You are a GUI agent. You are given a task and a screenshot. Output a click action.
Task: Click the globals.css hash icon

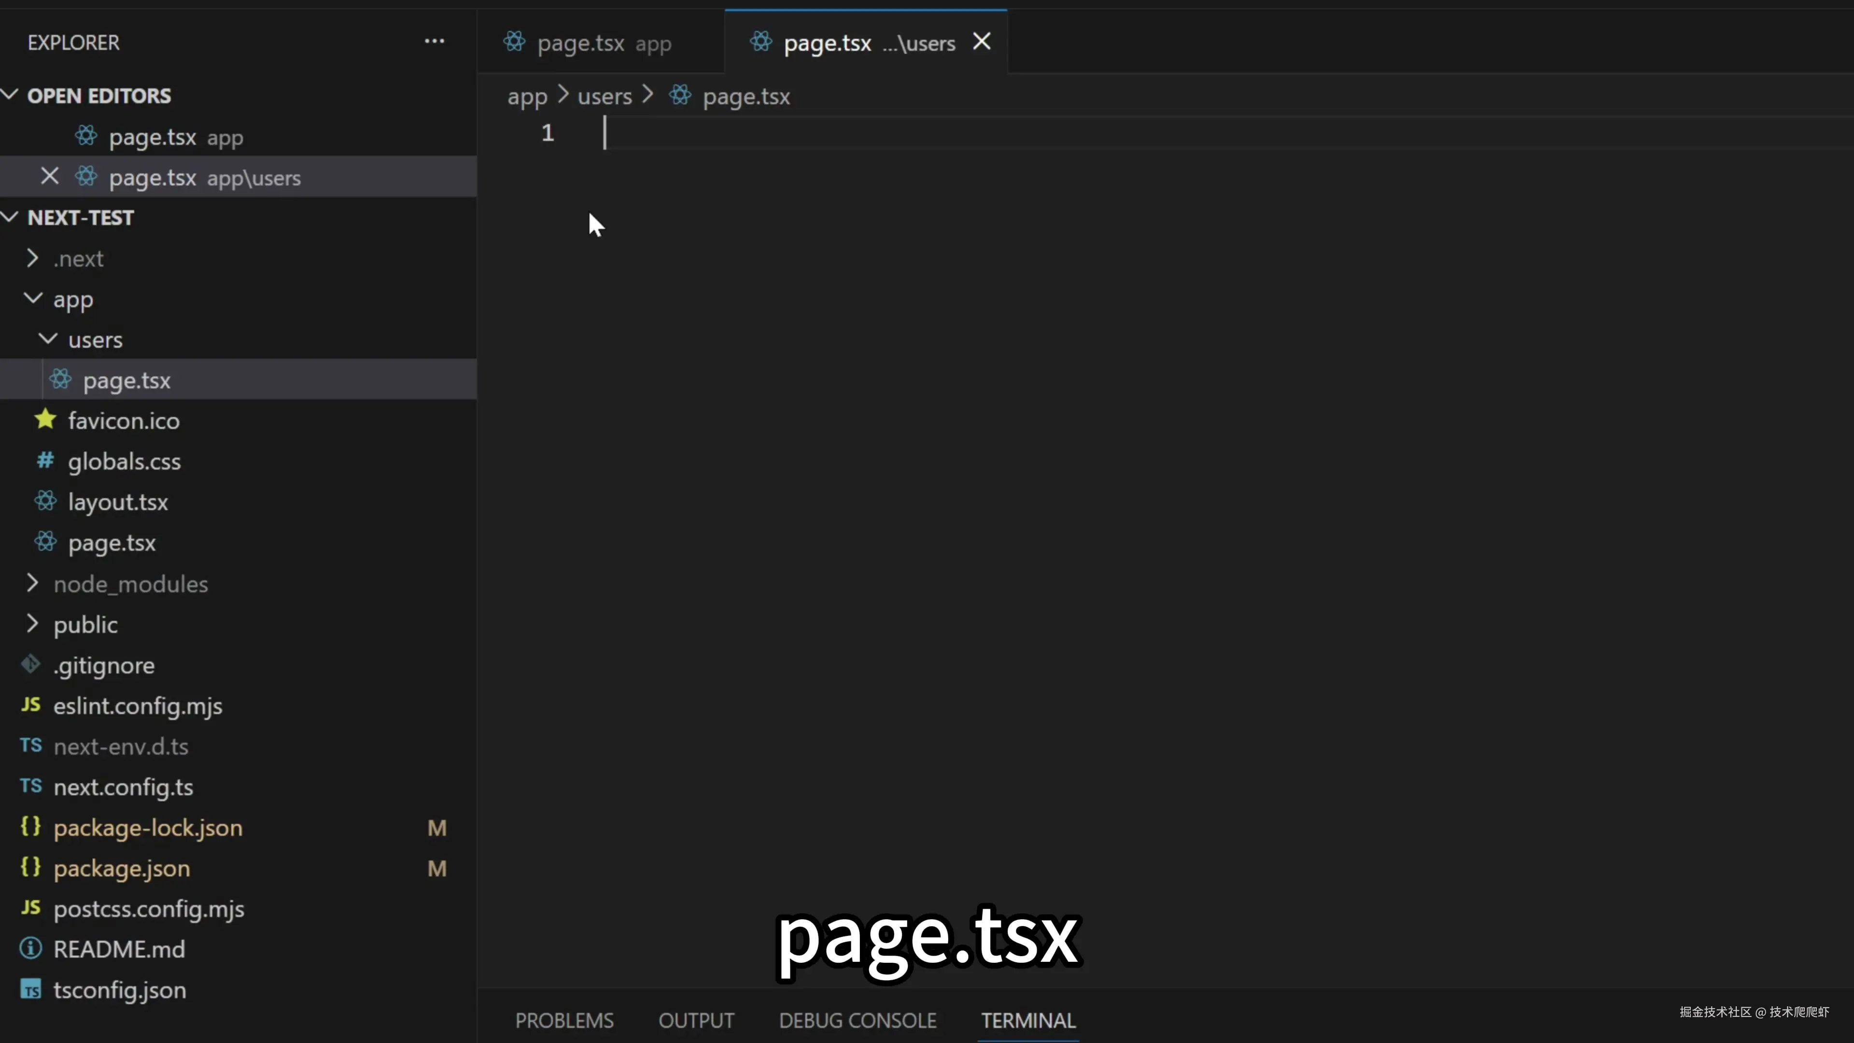[x=45, y=461]
